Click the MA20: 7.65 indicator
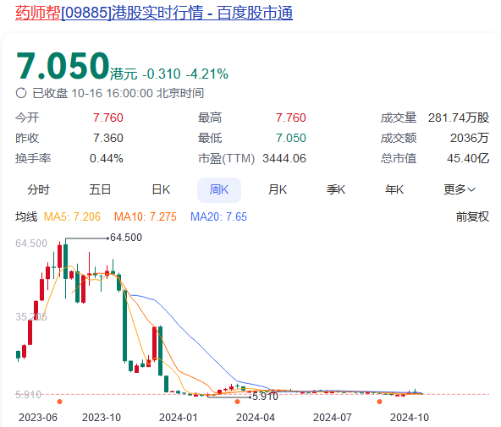The width and height of the screenshot is (501, 427). 218,217
